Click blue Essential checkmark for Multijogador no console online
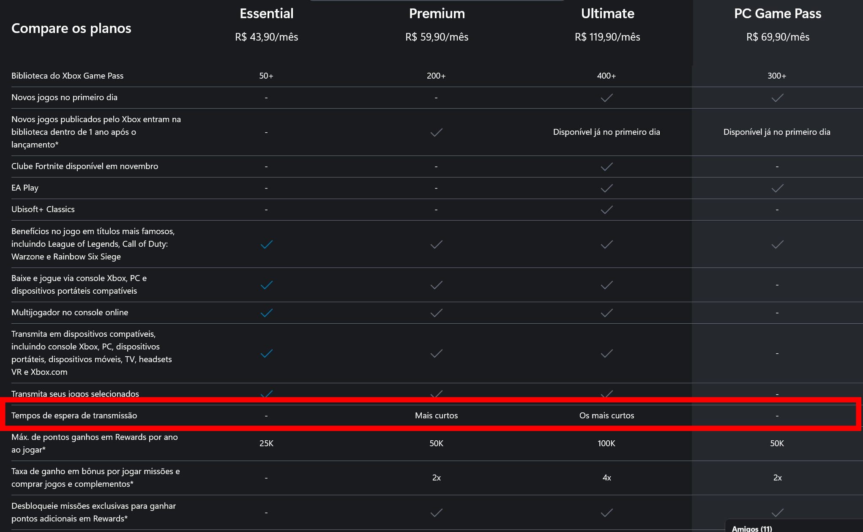 click(x=266, y=313)
